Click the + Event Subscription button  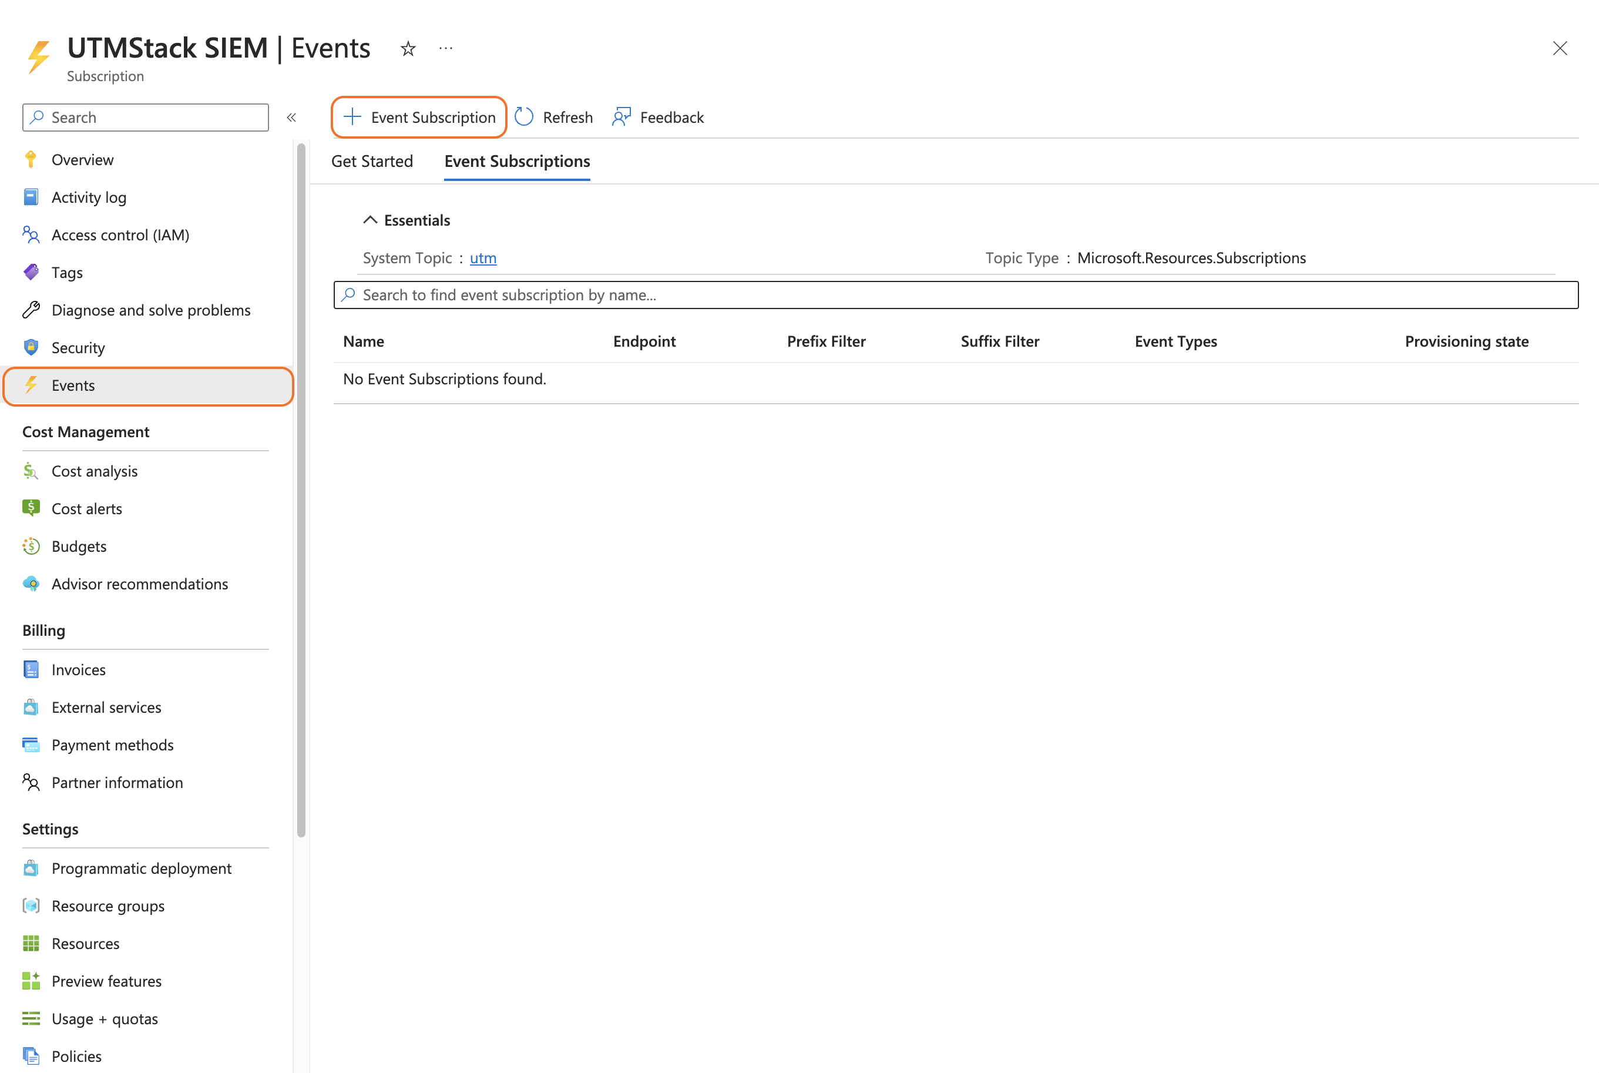click(x=419, y=117)
